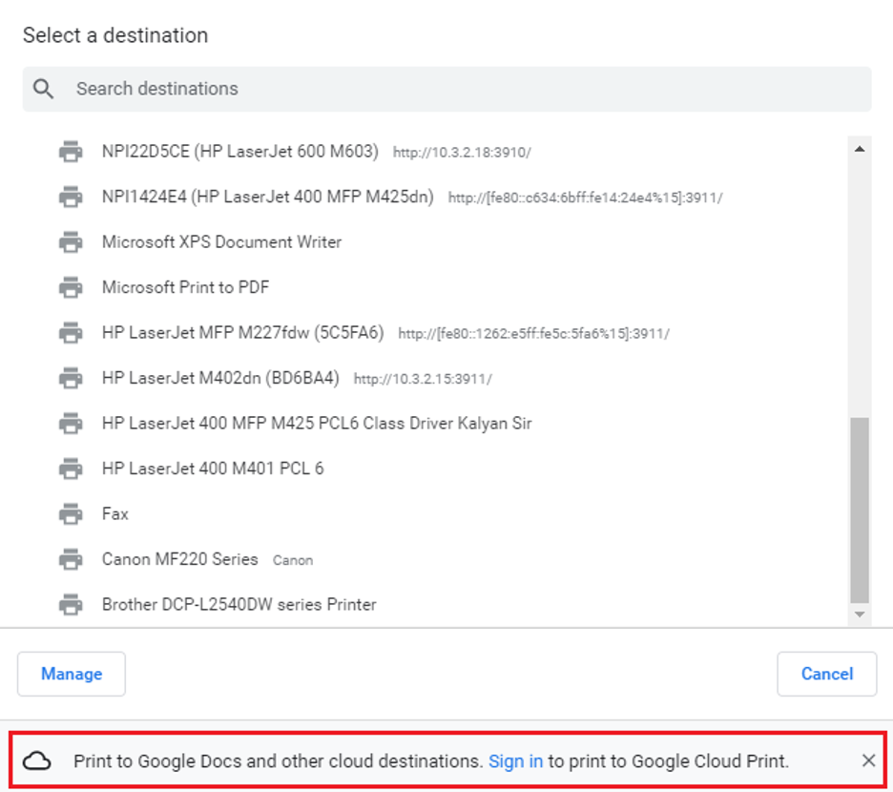Dismiss the Google Cloud Print banner
The height and width of the screenshot is (792, 893).
868,761
